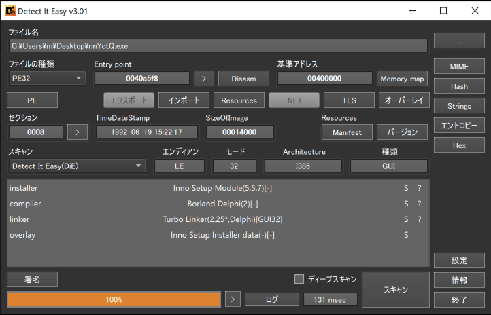The height and width of the screenshot is (315, 491).
Task: Click the 終了 exit button
Action: tap(459, 299)
